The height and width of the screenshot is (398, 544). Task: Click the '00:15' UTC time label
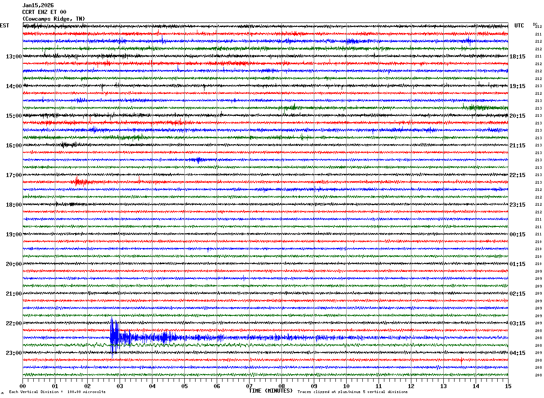[517, 234]
